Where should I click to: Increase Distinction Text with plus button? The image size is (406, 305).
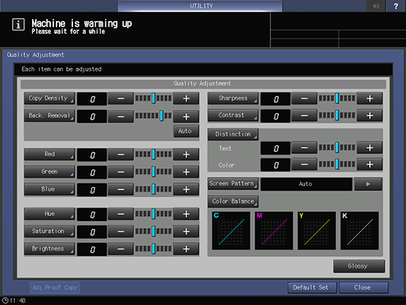pyautogui.click(x=370, y=148)
